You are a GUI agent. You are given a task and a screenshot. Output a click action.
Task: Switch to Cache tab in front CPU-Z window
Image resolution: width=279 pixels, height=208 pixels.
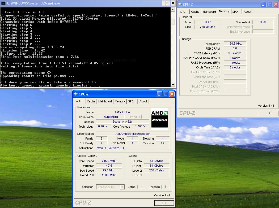[91, 101]
